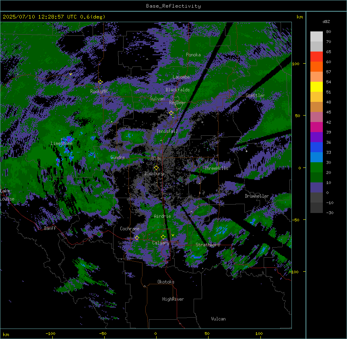Click the timestamp 2025/07/10 12:28:57 UTC
This screenshot has height=339, width=347.
tap(40, 17)
